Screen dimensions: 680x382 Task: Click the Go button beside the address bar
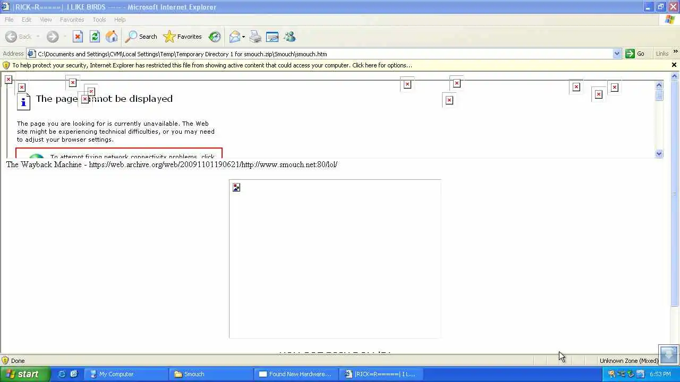click(635, 54)
